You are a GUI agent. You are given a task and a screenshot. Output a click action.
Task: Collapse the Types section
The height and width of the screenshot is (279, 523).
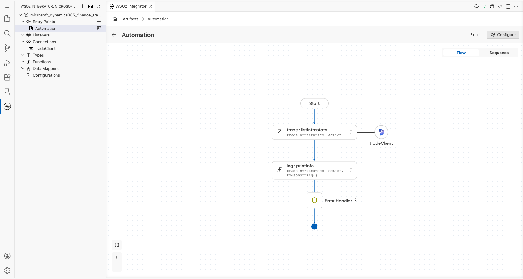click(x=23, y=55)
